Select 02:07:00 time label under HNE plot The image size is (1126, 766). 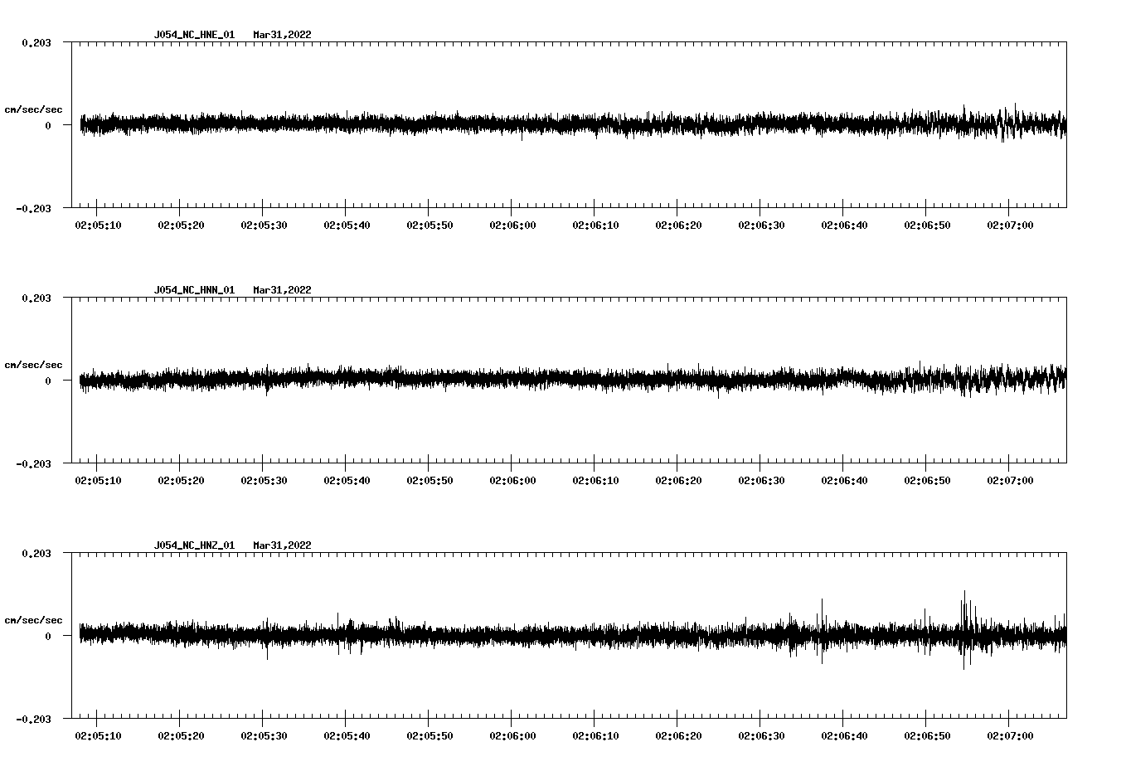1010,225
